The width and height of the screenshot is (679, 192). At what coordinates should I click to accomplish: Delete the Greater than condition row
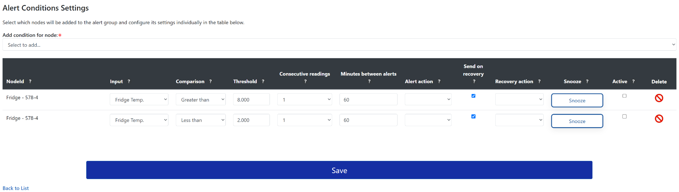click(659, 98)
